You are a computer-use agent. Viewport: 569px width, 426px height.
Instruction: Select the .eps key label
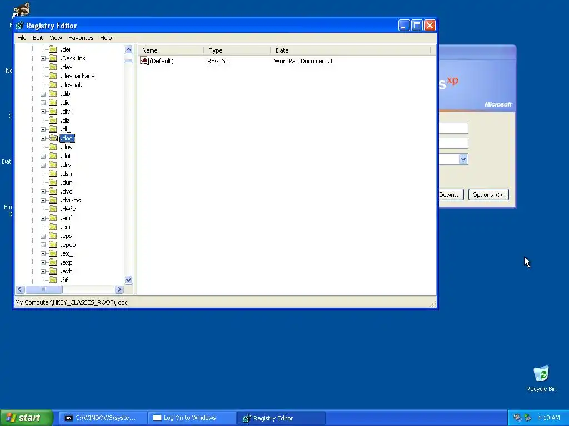tap(66, 236)
